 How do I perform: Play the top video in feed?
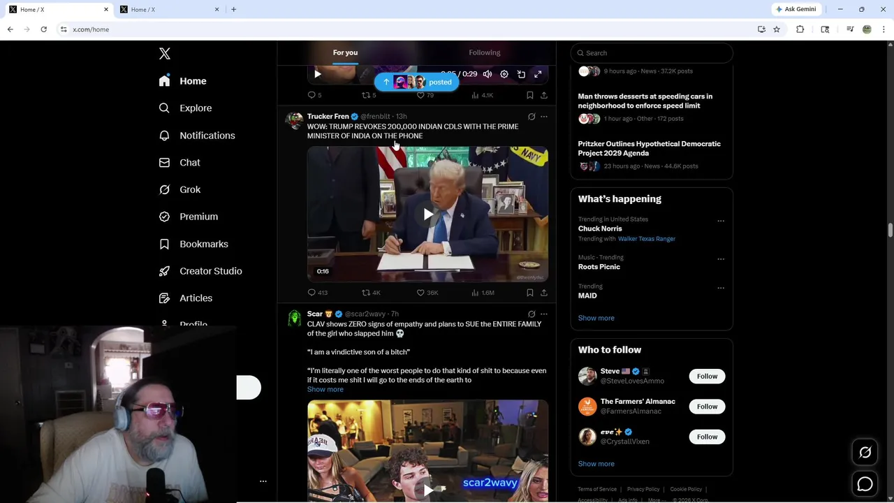318,74
